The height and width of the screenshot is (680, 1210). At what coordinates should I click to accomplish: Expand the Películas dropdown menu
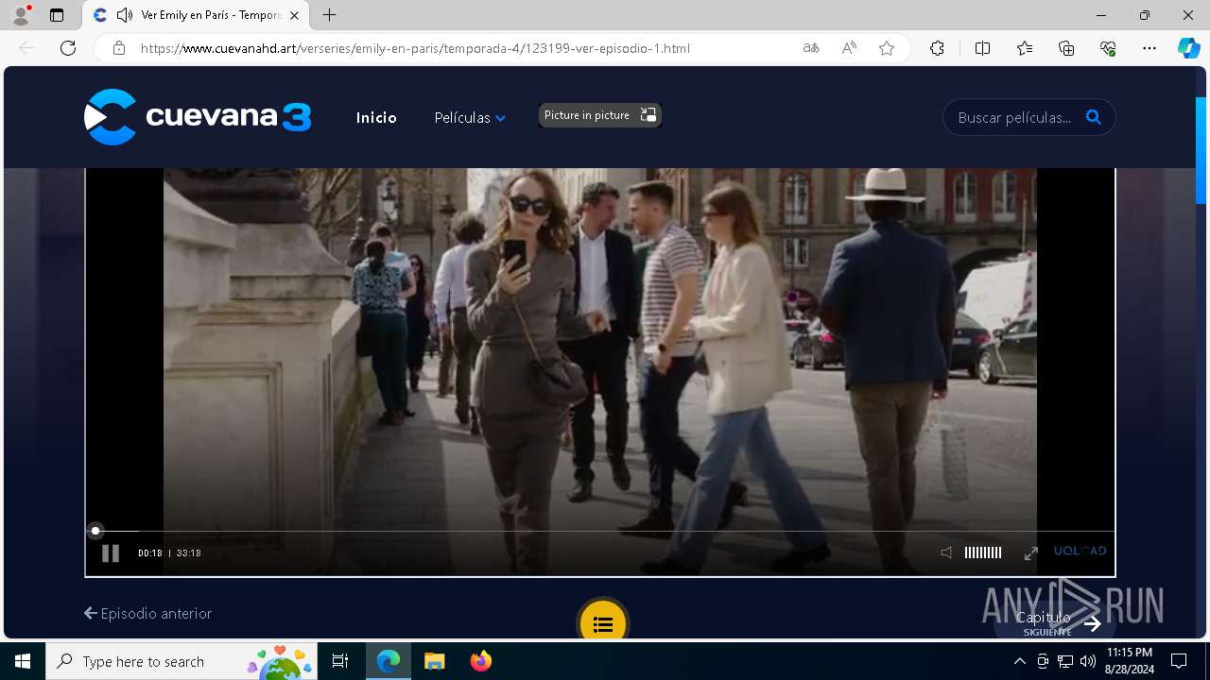point(470,117)
